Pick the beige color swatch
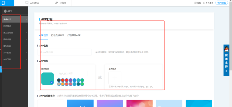The width and height of the screenshot is (232, 107). [x=59, y=84]
